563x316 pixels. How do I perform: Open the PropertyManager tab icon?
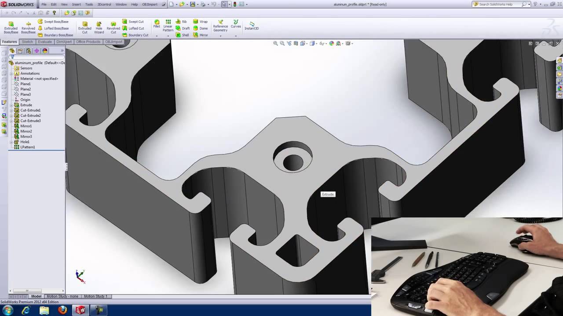(x=20, y=51)
